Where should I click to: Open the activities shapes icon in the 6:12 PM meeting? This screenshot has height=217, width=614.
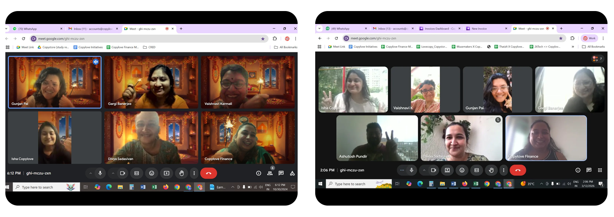(x=292, y=173)
